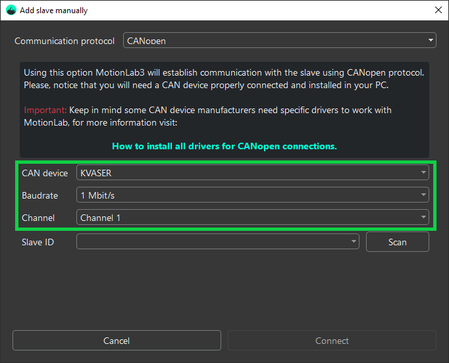Click the Connect button
Image resolution: width=449 pixels, height=363 pixels.
[x=332, y=341]
